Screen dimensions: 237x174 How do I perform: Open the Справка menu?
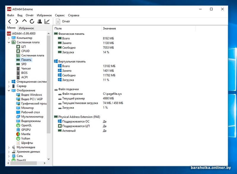point(73,15)
